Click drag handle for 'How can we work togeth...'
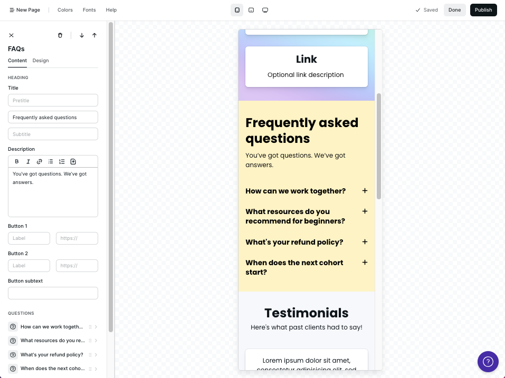The height and width of the screenshot is (378, 505). tap(90, 327)
